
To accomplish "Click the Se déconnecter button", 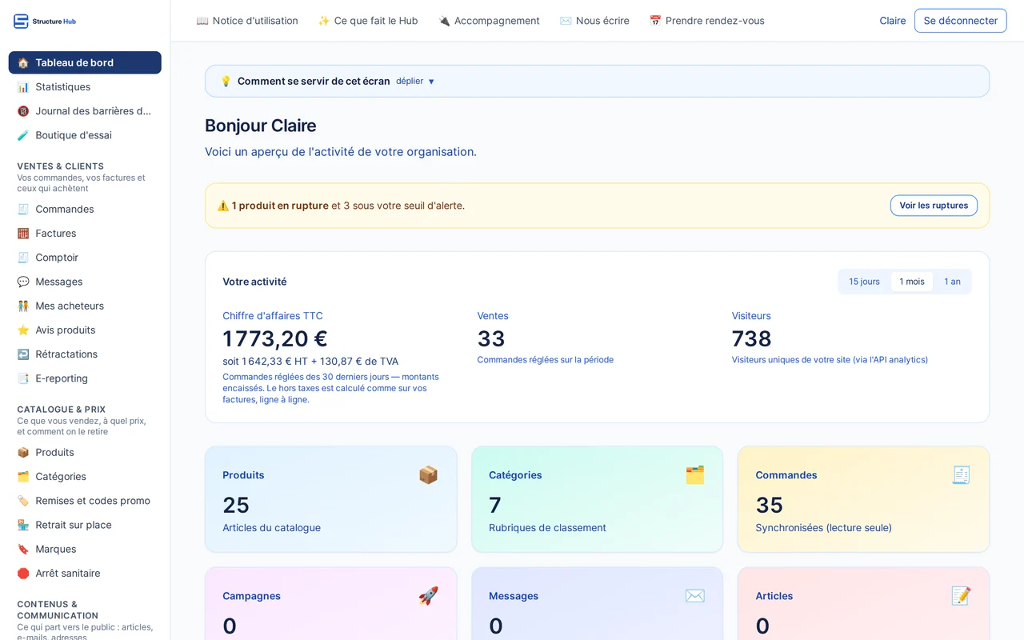I will pos(960,21).
